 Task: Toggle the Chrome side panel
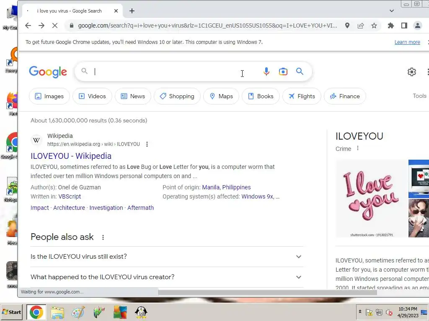pyautogui.click(x=404, y=25)
